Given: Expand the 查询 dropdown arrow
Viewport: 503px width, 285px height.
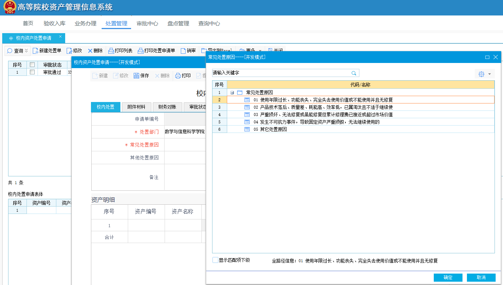Looking at the screenshot, I should click(26, 51).
